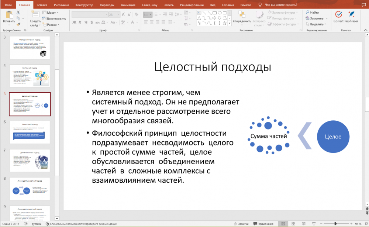Click the Восстановить (Reset) button

[54, 18]
